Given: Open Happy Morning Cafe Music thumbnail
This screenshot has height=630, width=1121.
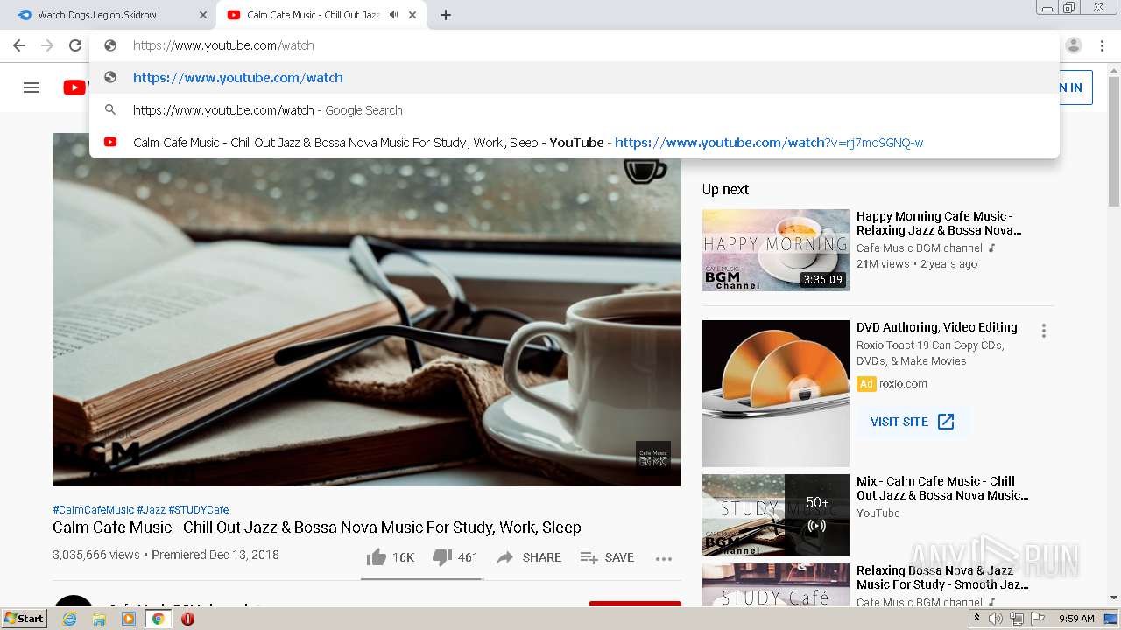Looking at the screenshot, I should tap(776, 250).
